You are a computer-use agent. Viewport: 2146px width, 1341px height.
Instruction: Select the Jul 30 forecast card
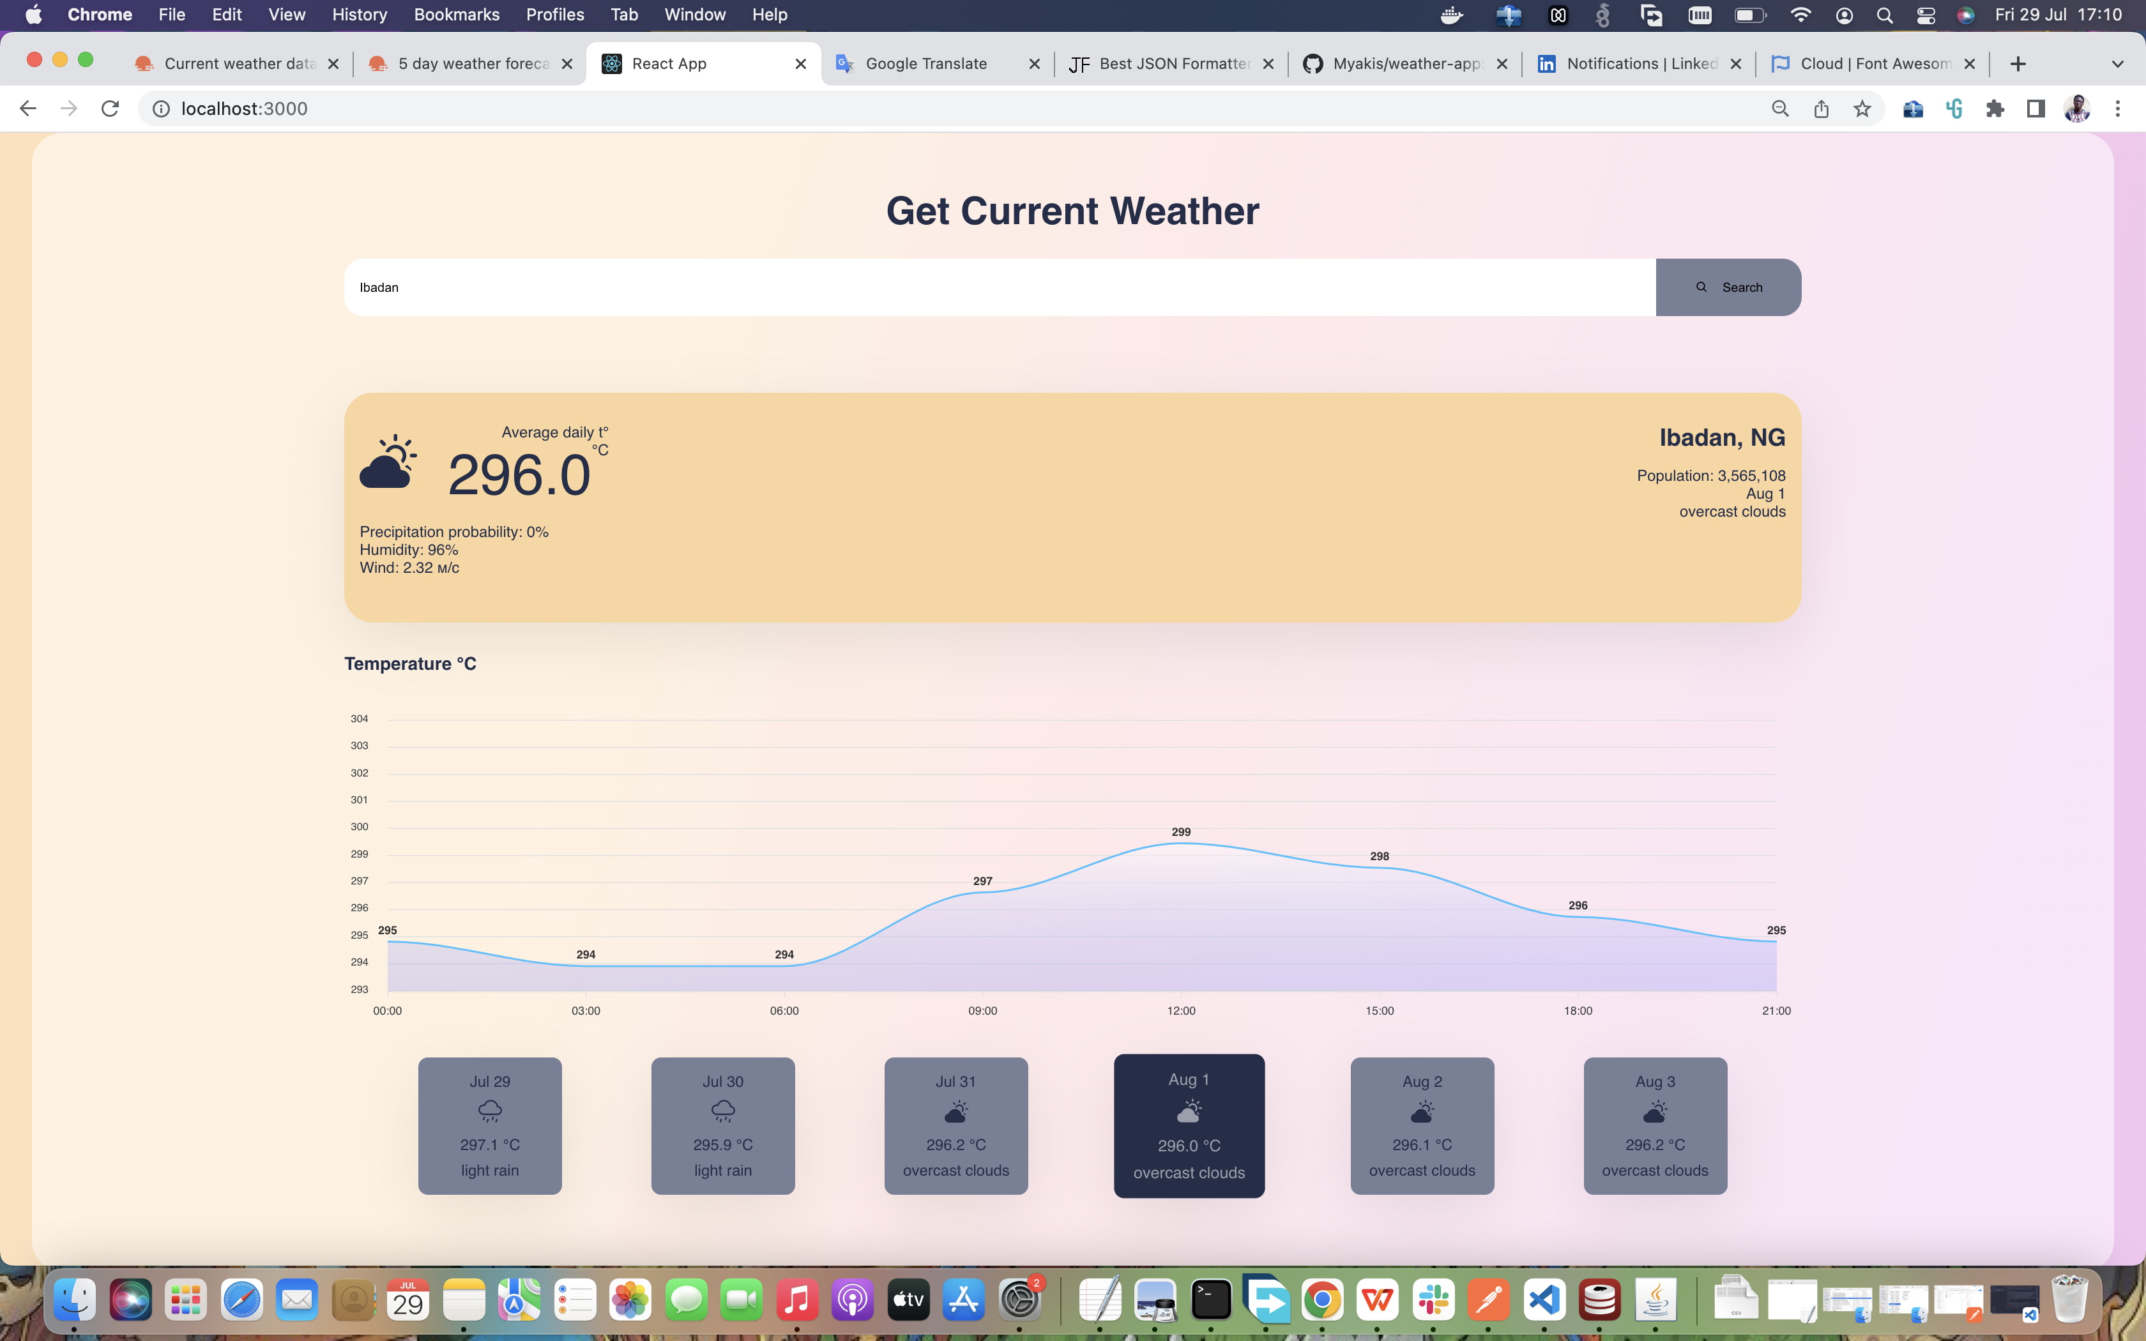pyautogui.click(x=723, y=1125)
